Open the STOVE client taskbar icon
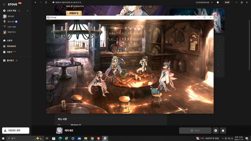 coord(98,138)
